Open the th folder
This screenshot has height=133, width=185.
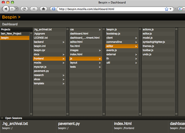(x=122, y=59)
